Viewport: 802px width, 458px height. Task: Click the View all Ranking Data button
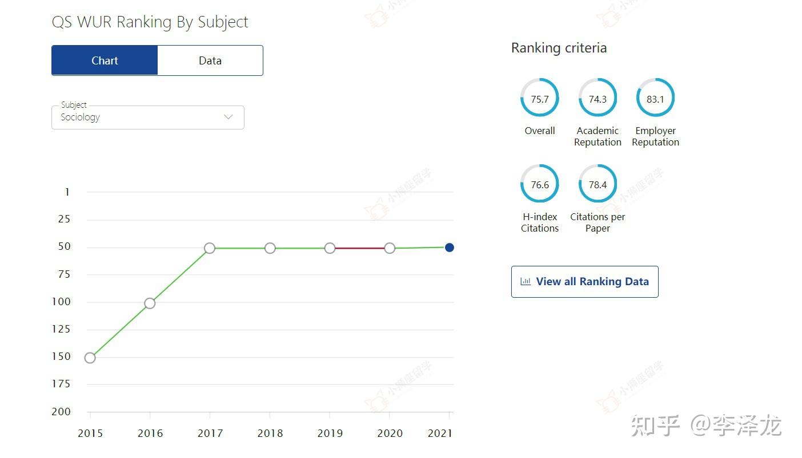pyautogui.click(x=584, y=282)
